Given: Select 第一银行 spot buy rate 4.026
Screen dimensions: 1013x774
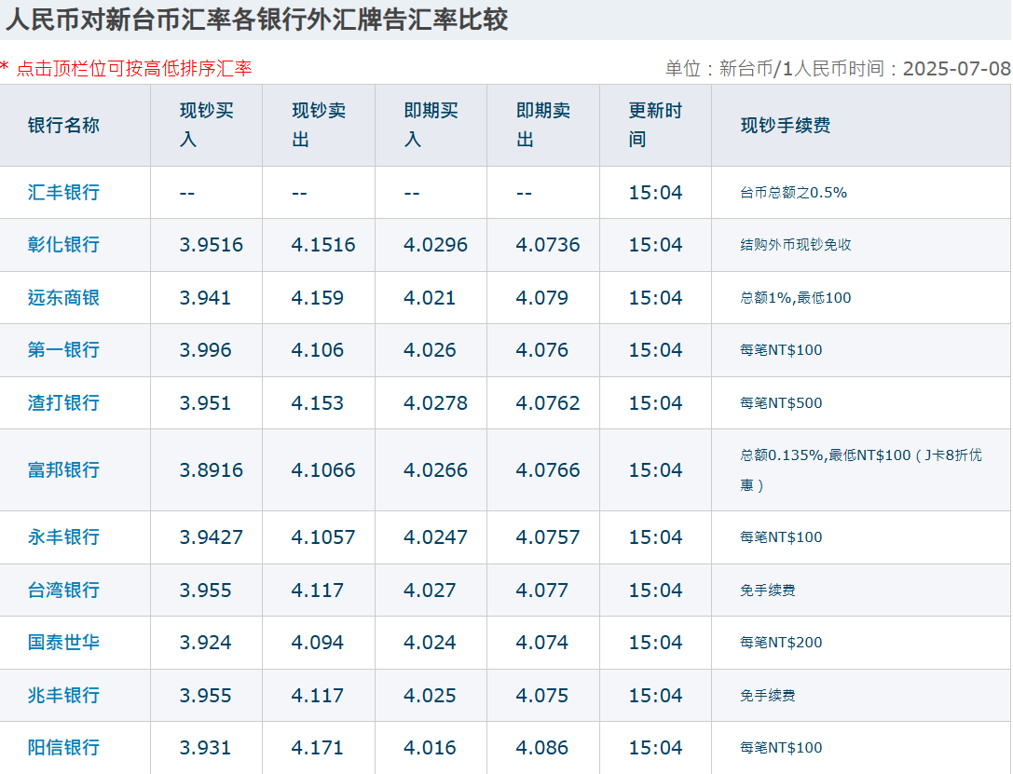Looking at the screenshot, I should tap(430, 350).
